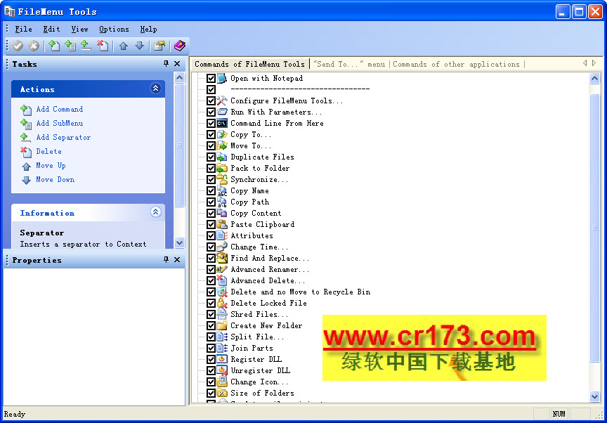Click the tab strip scroll left arrow
This screenshot has height=423, width=607.
coord(585,63)
